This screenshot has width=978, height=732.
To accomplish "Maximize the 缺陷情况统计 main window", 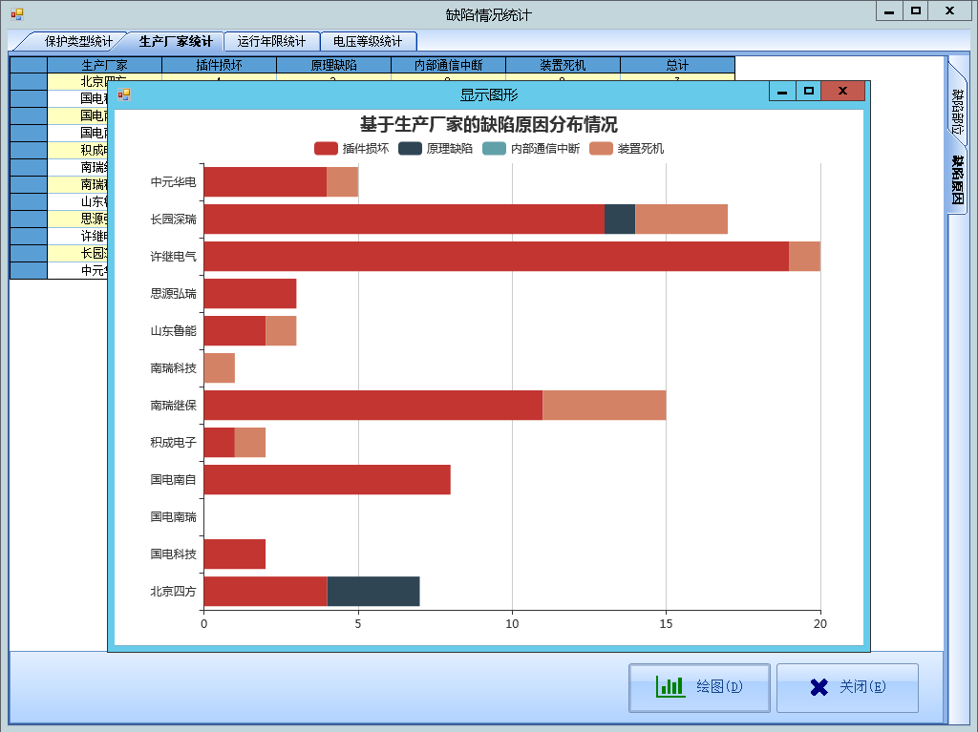I will point(916,11).
